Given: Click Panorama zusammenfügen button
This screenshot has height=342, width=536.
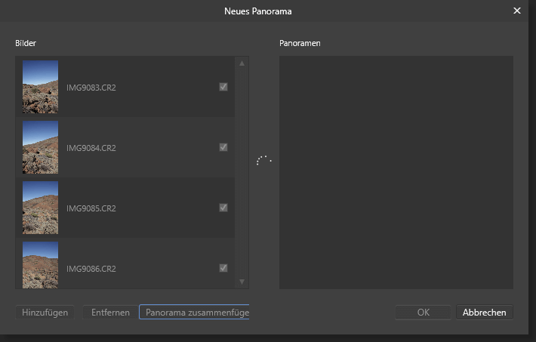Looking at the screenshot, I should pos(194,313).
